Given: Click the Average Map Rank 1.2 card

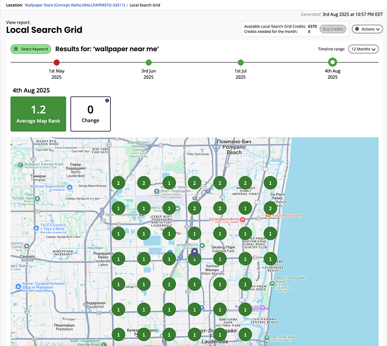Looking at the screenshot, I should (38, 114).
